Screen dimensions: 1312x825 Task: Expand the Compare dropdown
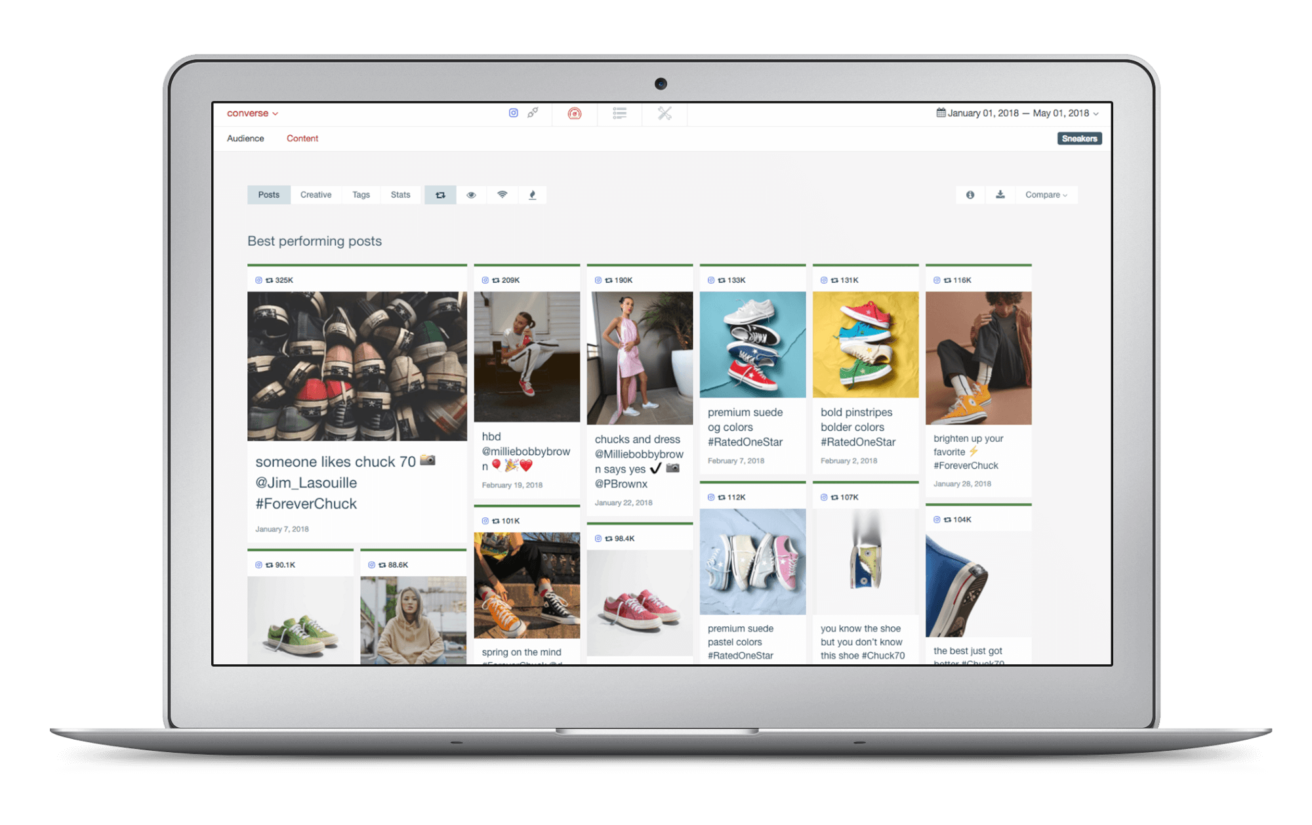(x=1046, y=194)
